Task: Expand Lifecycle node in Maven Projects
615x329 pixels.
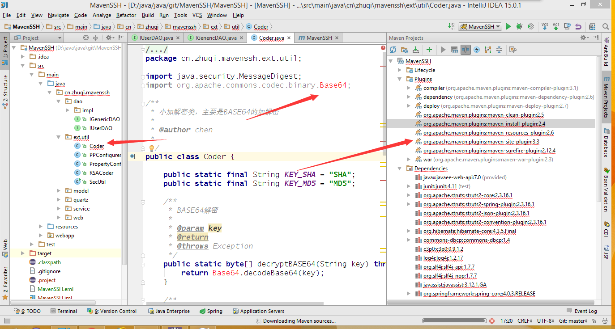Action: point(400,70)
